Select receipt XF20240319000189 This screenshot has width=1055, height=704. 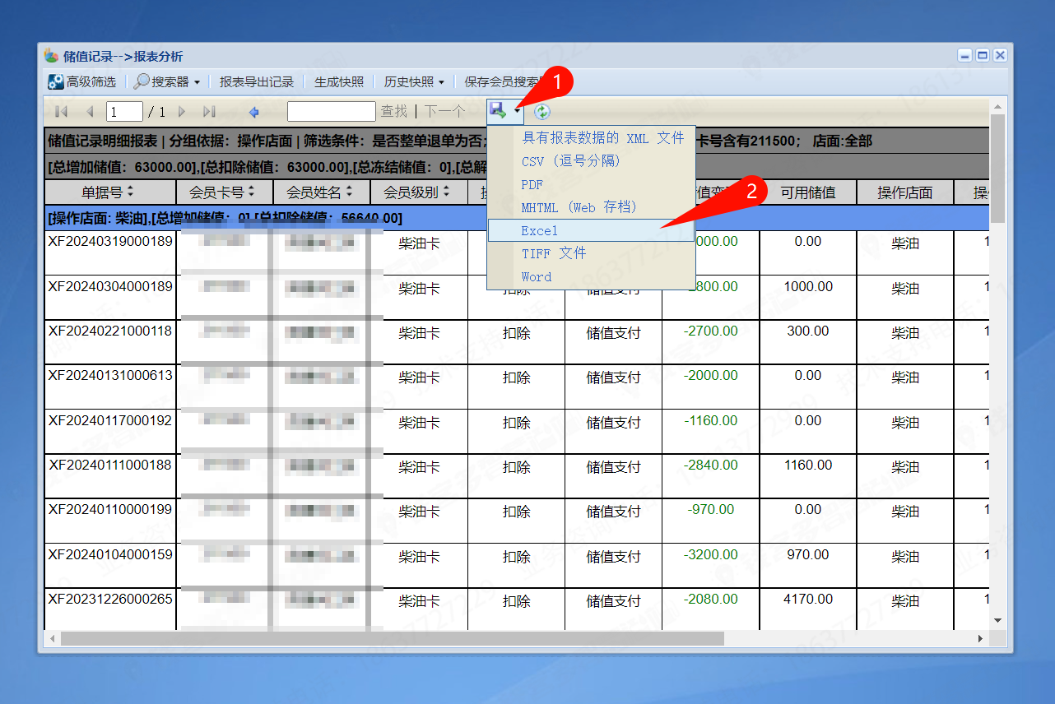[x=110, y=242]
